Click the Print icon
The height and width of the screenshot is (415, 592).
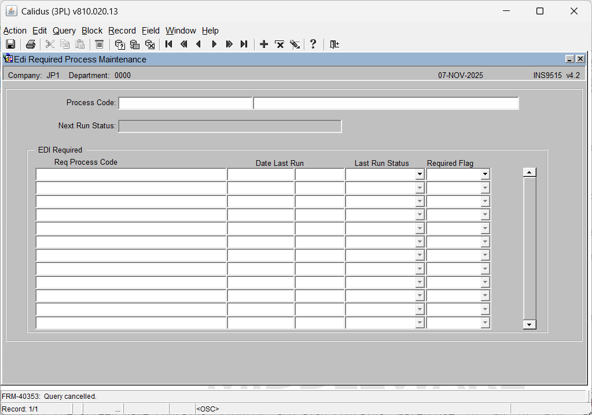[x=31, y=45]
